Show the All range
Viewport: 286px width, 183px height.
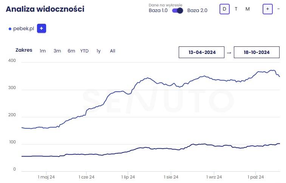[113, 51]
